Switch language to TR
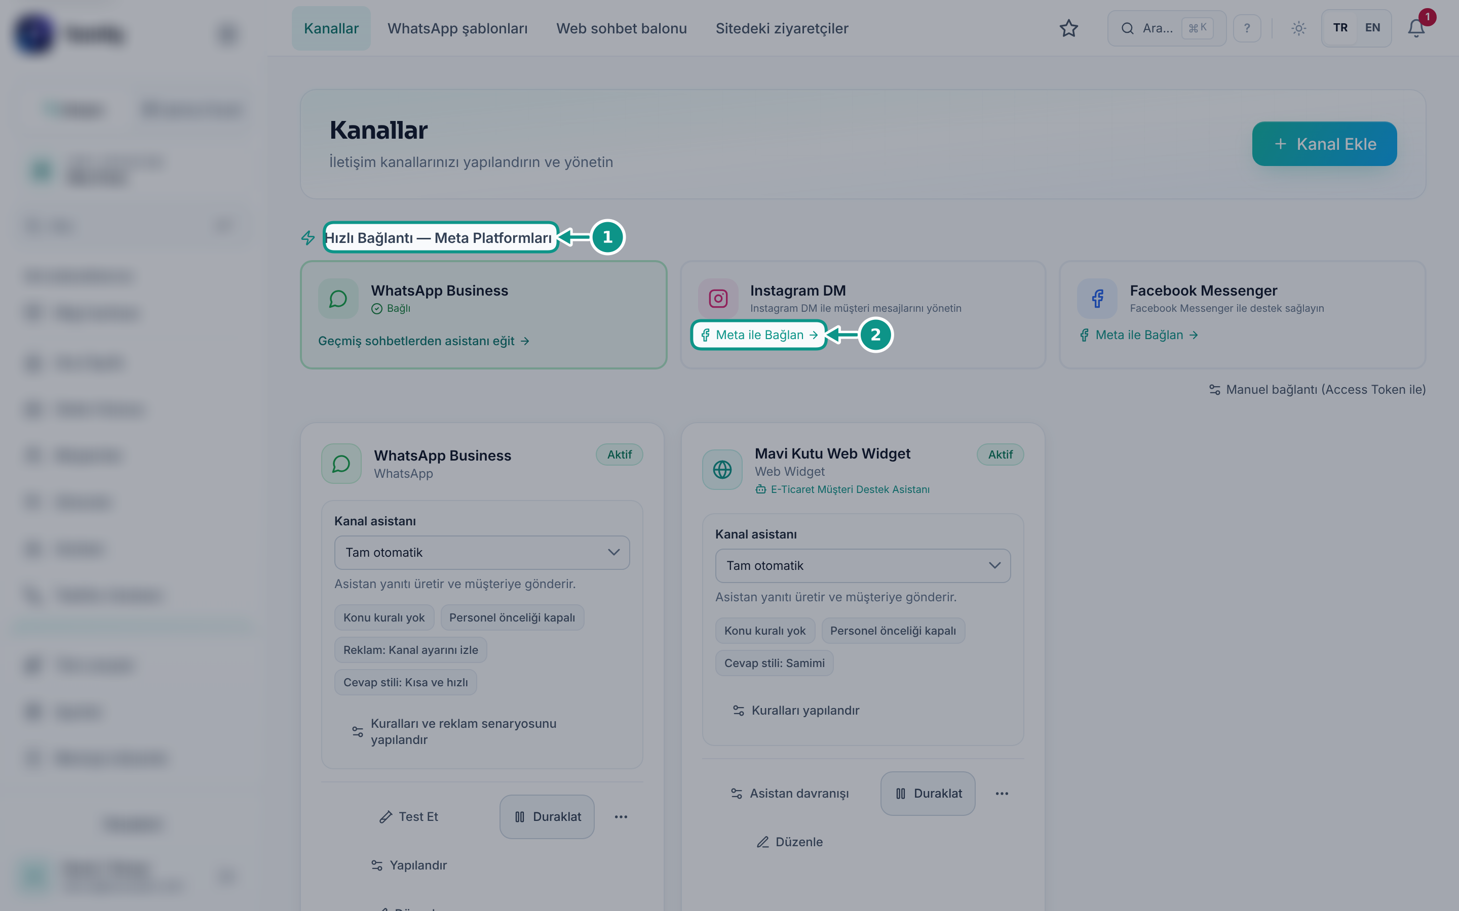 tap(1340, 28)
